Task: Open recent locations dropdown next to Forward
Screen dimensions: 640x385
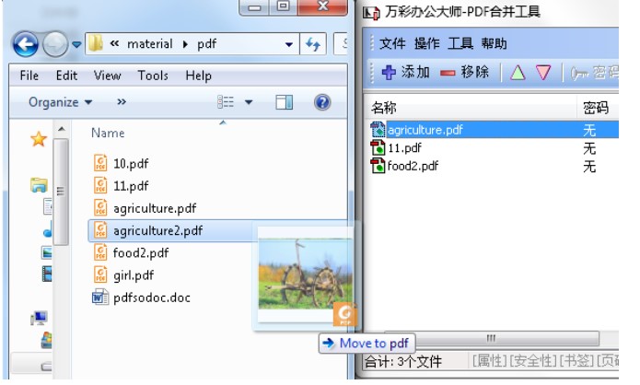Action: tap(76, 44)
